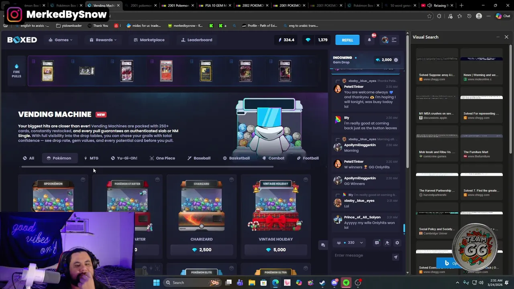Click the first fire pull card thumbnail
The height and width of the screenshot is (289, 514).
47,71
